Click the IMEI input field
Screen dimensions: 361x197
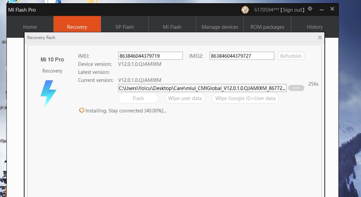[x=151, y=56]
